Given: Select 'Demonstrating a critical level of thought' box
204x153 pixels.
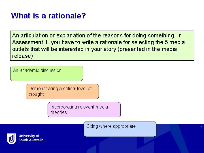Looking at the screenshot, I should [x=62, y=92].
